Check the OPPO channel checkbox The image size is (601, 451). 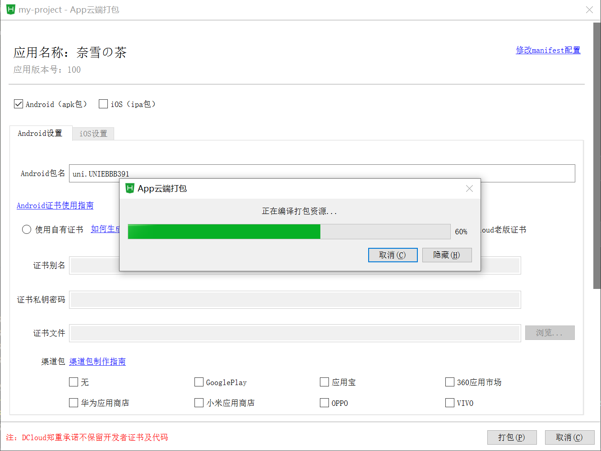(324, 403)
